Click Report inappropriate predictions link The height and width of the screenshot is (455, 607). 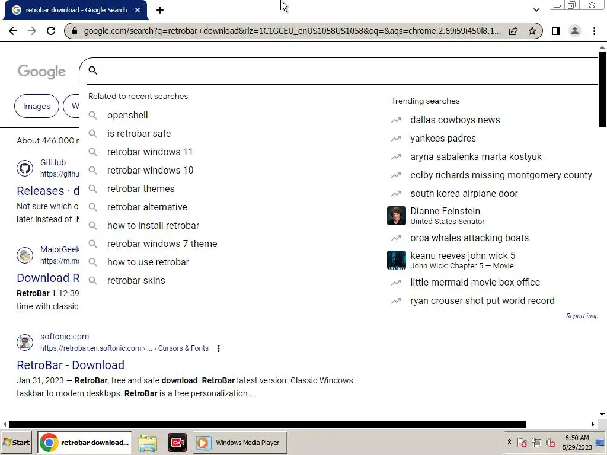582,316
